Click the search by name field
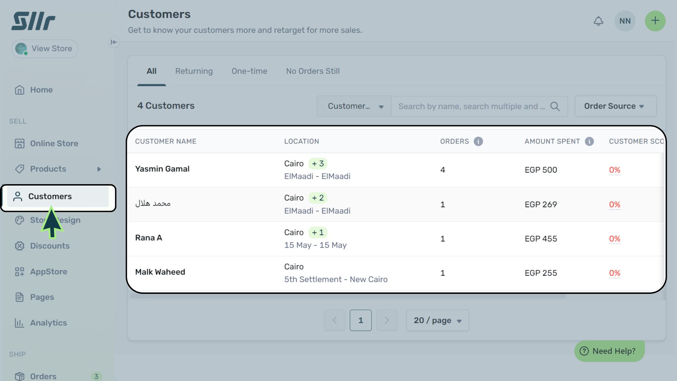The width and height of the screenshot is (677, 381). pos(471,107)
